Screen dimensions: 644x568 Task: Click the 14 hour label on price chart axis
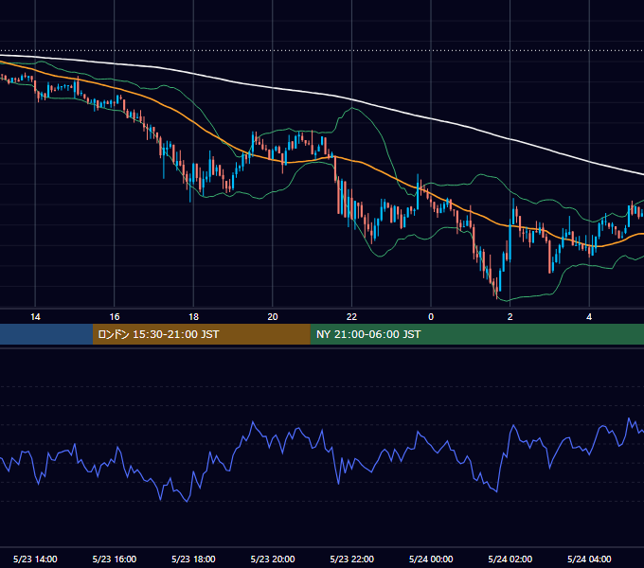click(35, 317)
